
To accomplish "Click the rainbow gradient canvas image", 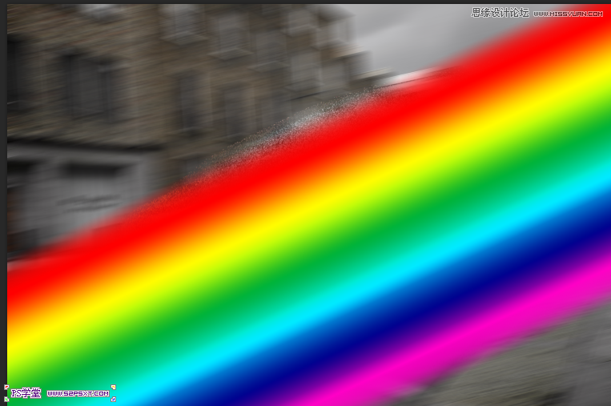I will pos(309,205).
